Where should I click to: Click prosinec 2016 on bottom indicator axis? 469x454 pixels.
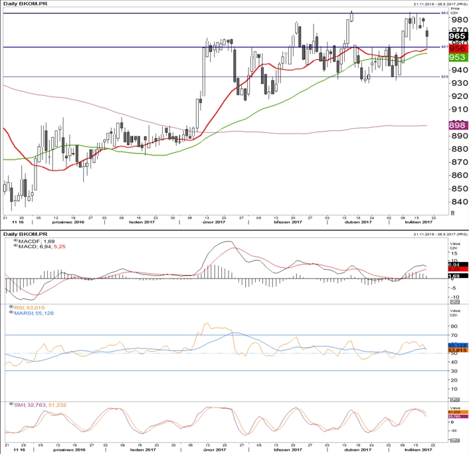tap(69, 450)
